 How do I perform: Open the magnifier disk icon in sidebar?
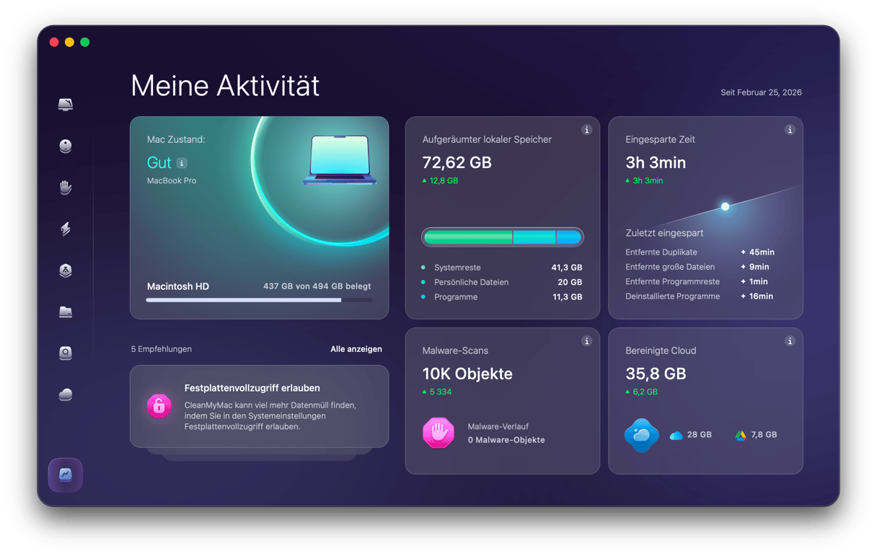pos(66,353)
